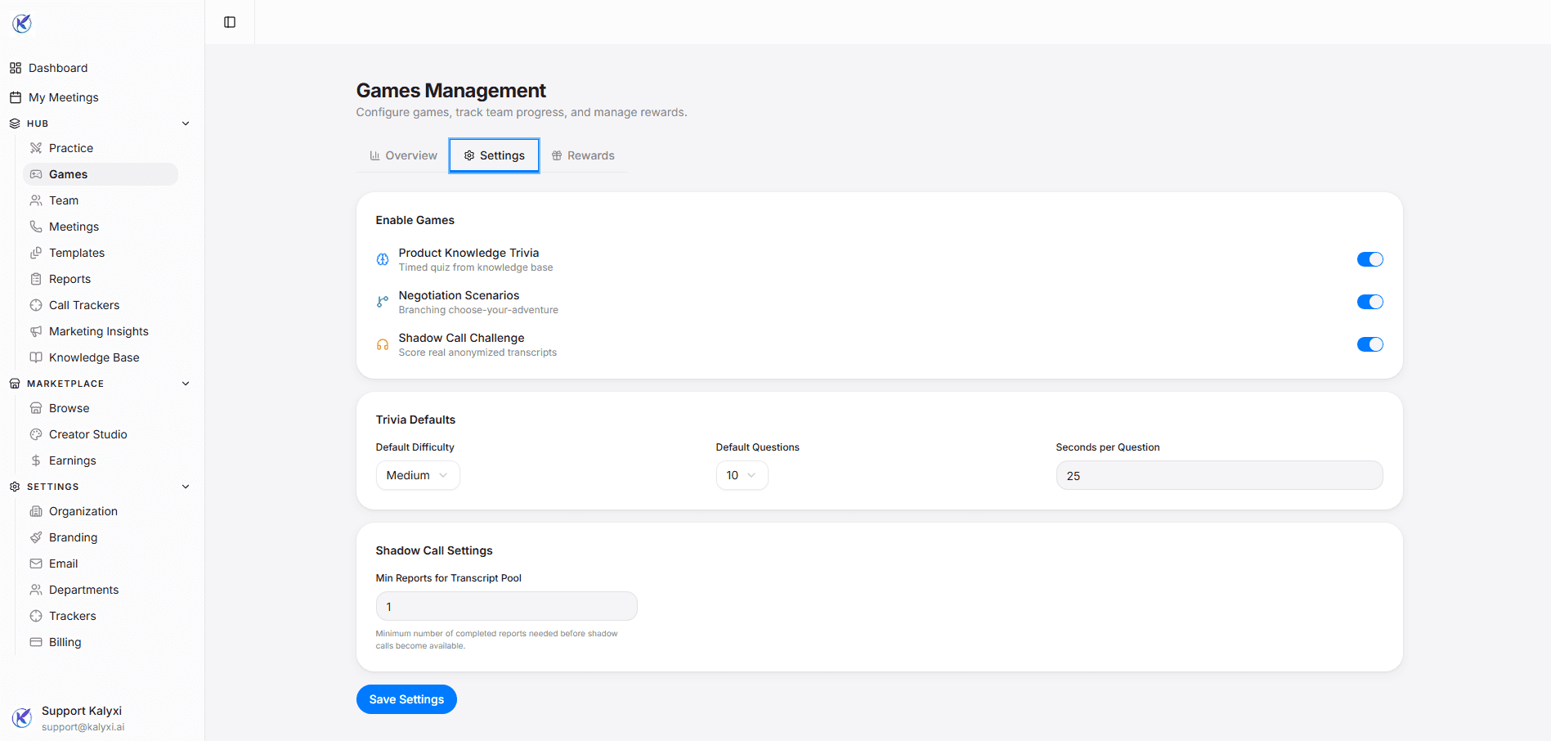Collapse the HUB sidebar section

(186, 123)
